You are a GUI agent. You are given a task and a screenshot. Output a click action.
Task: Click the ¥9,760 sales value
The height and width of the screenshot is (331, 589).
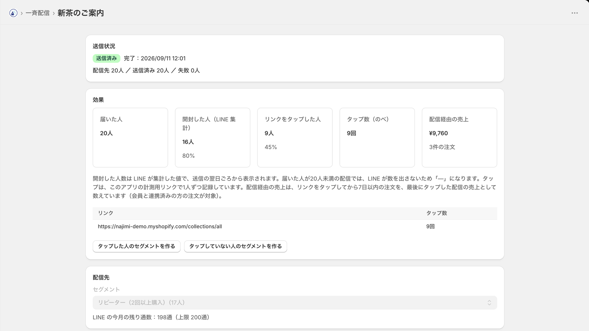point(438,133)
